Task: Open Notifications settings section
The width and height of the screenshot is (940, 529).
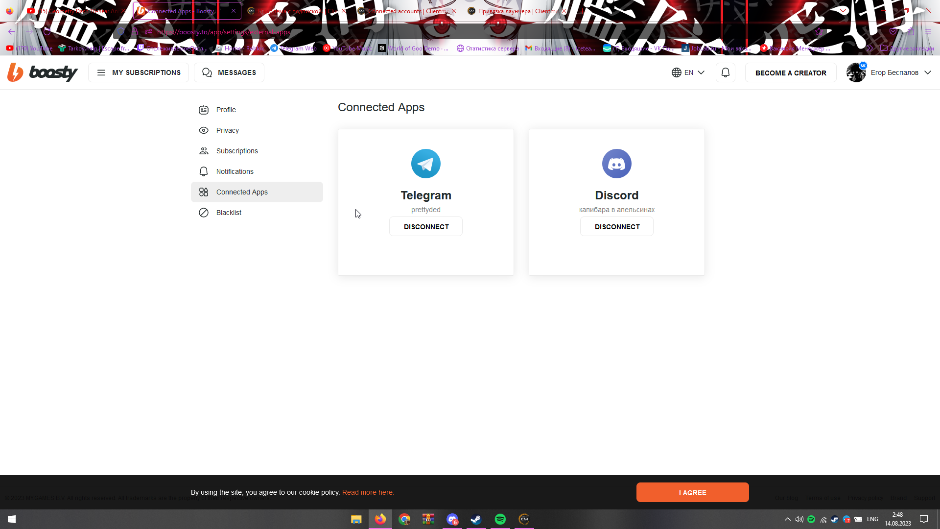Action: click(x=235, y=171)
